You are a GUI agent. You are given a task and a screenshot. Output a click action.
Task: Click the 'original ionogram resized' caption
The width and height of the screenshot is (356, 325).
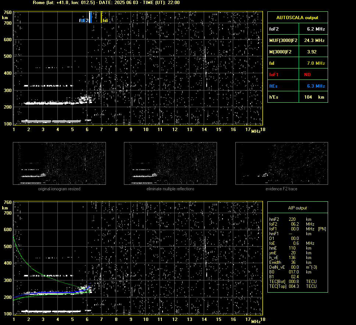(x=59, y=189)
